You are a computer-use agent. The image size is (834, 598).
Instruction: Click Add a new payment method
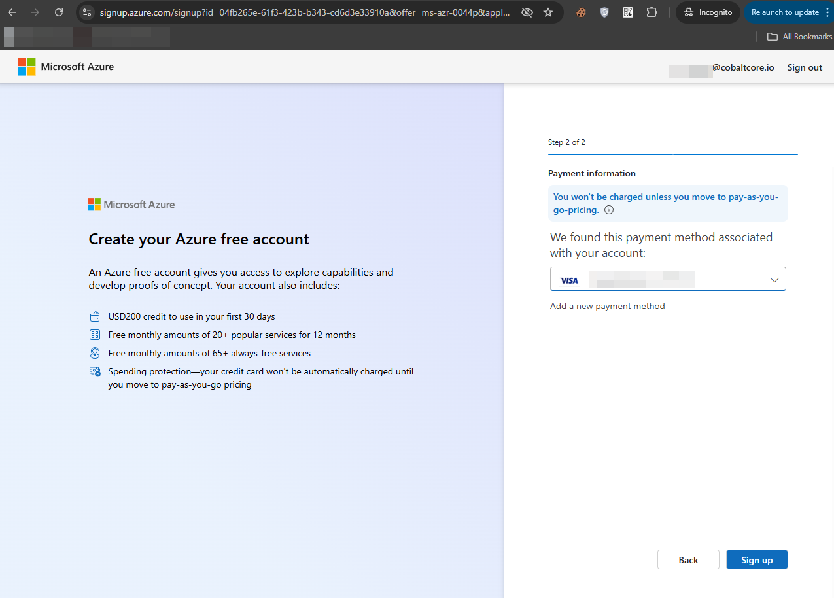coord(607,306)
